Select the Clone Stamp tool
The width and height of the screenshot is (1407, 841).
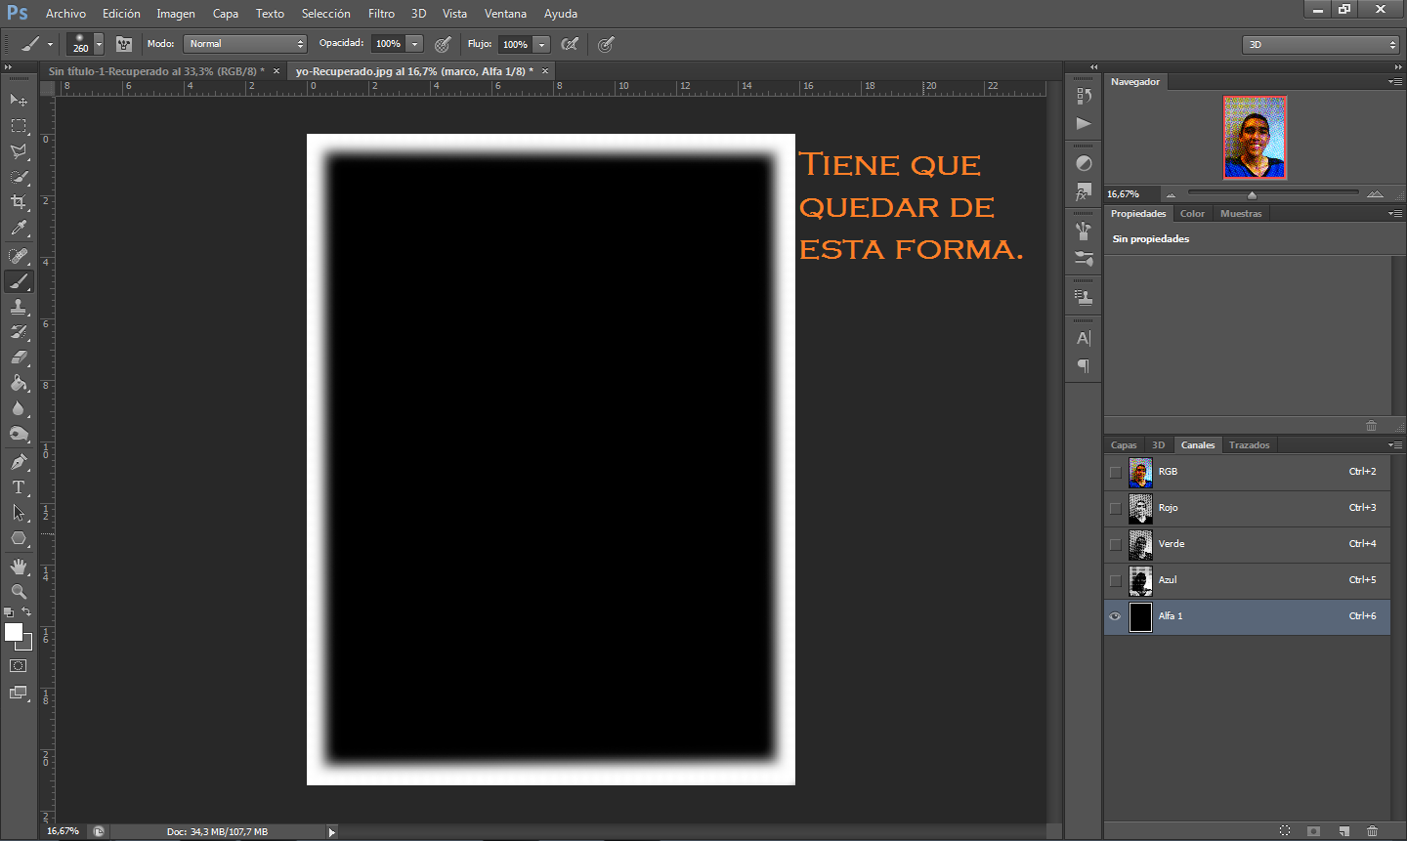[x=19, y=307]
